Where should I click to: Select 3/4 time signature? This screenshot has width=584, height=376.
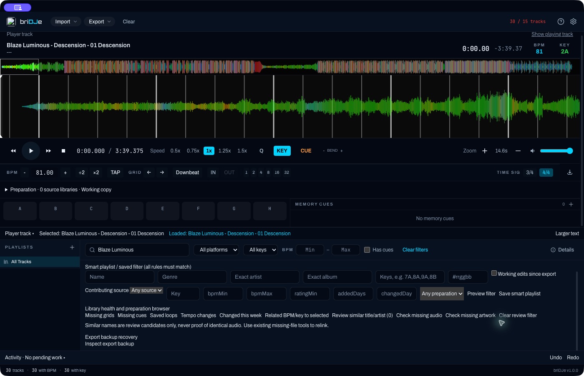coord(530,173)
